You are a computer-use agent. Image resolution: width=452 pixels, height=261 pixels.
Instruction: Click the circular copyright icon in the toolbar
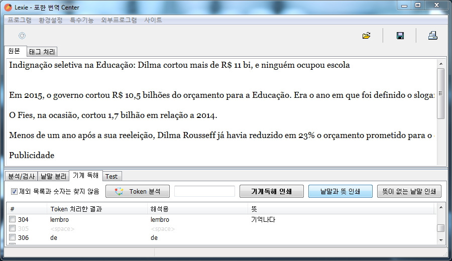[22, 36]
